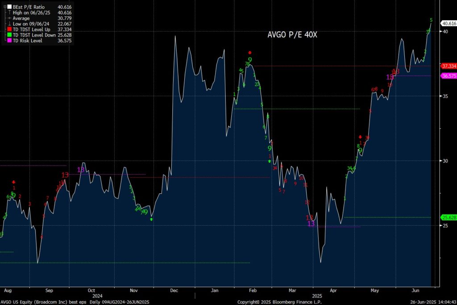Click the 30 label on the price axis
This screenshot has height=305, width=457.
click(x=445, y=161)
